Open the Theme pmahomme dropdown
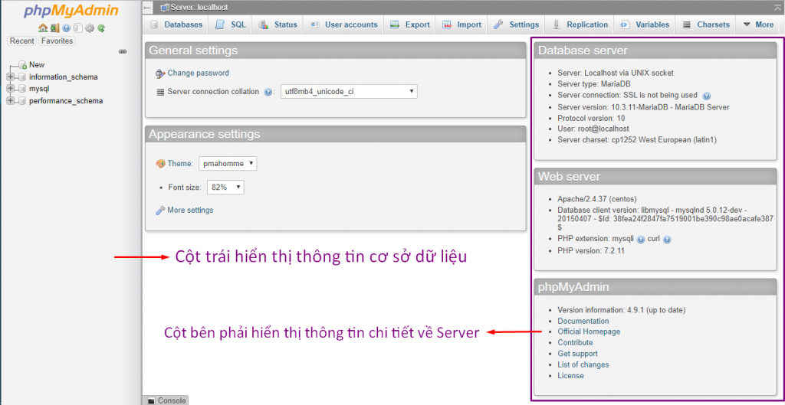Screen dimensions: 785x405 (x=228, y=164)
